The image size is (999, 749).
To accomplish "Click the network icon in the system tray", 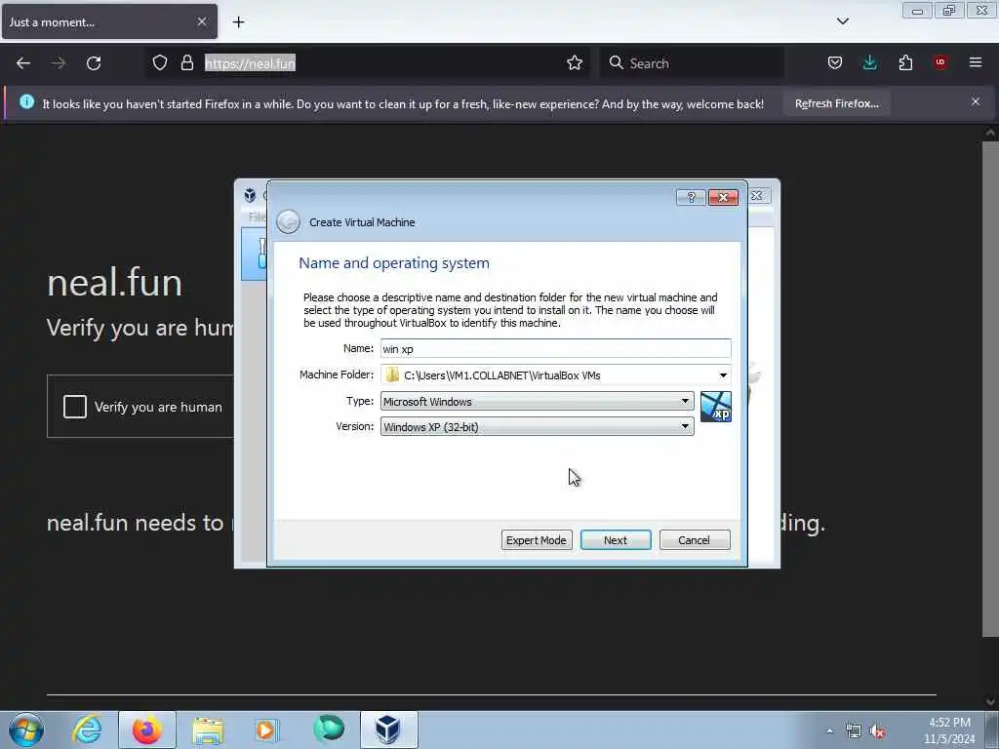I will [853, 730].
